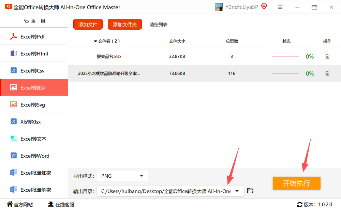Click the app logo in title bar

pyautogui.click(x=8, y=7)
